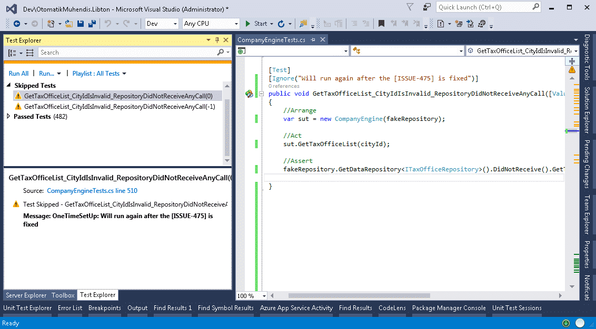Screen dimensions: 596x329
Task: Switch to the Server Explorer tab
Action: 26,295
